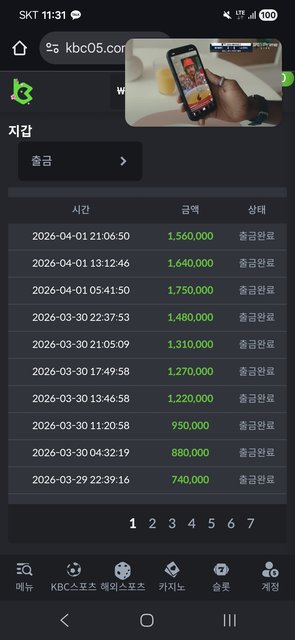
Task: Open KBC스포츠 soccer ball icon
Action: click(x=74, y=570)
